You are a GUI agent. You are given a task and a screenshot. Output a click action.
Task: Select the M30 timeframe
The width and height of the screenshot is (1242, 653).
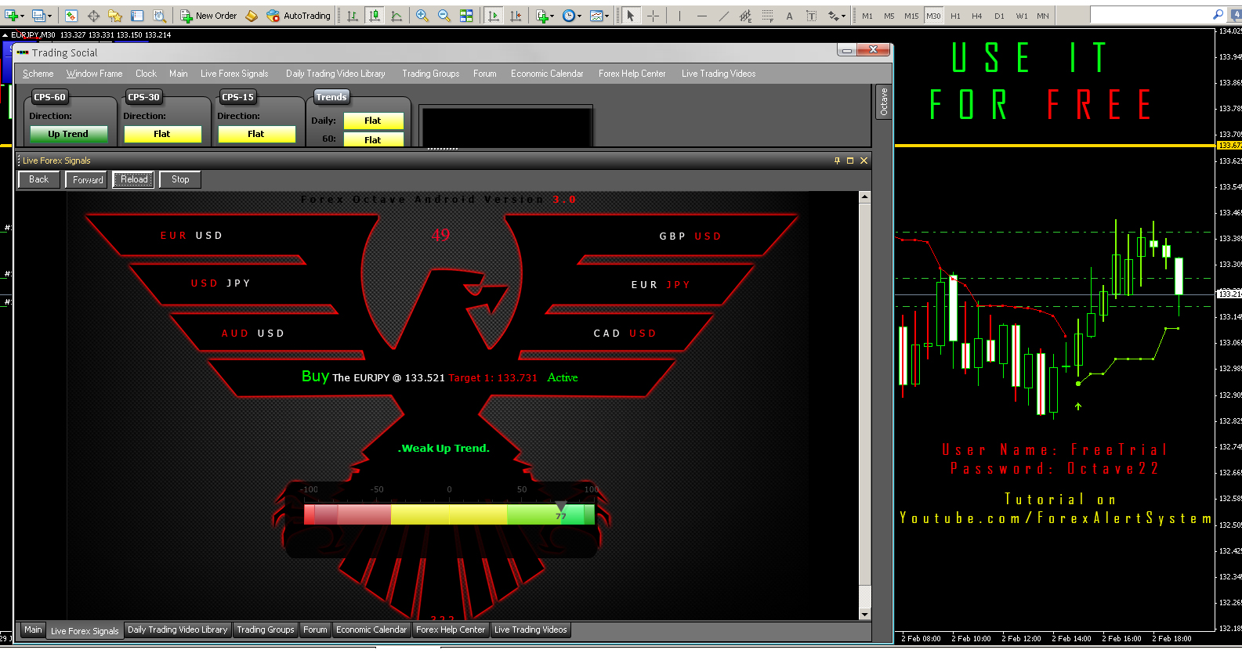(933, 16)
